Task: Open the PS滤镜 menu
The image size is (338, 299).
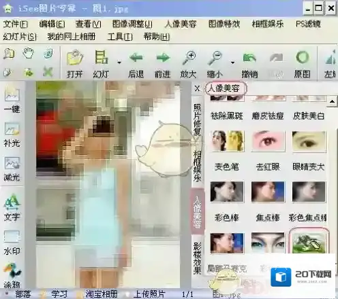Action: tap(308, 24)
